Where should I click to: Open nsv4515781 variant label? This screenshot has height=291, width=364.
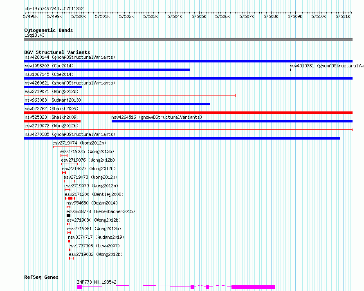click(x=327, y=66)
